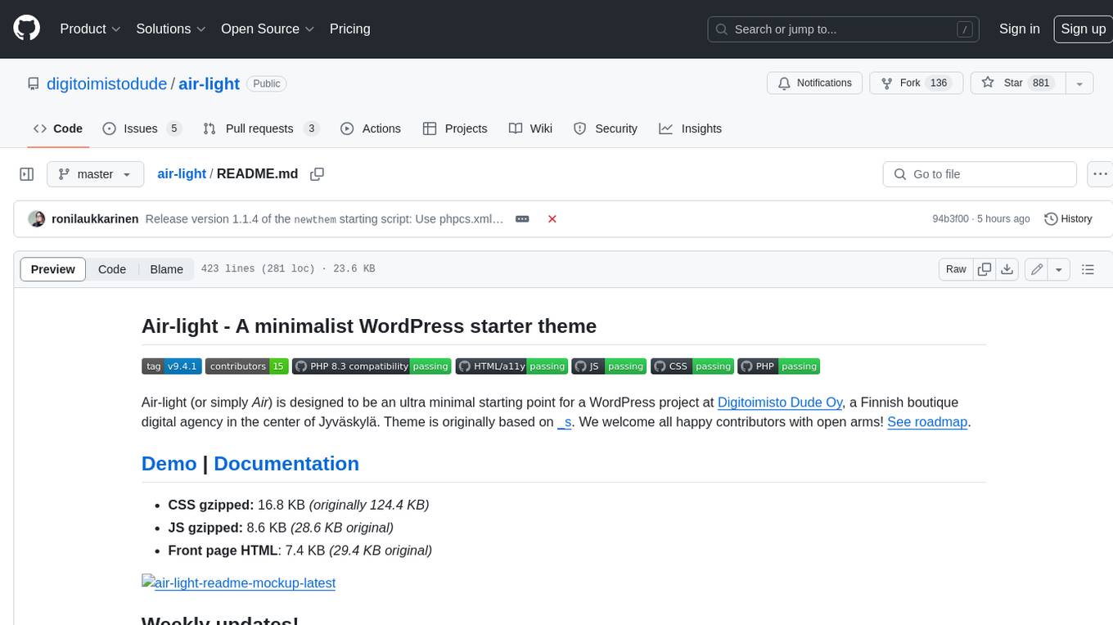Expand the Product menu

coord(90,29)
